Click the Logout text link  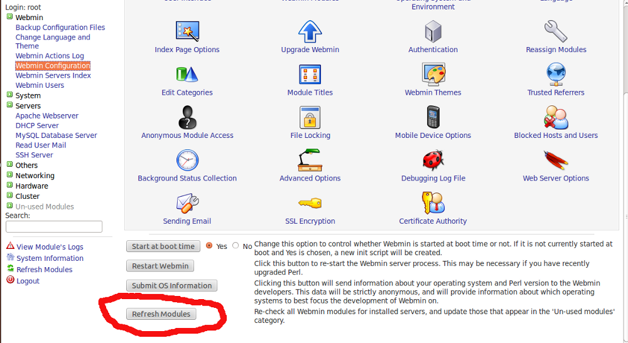click(x=28, y=281)
